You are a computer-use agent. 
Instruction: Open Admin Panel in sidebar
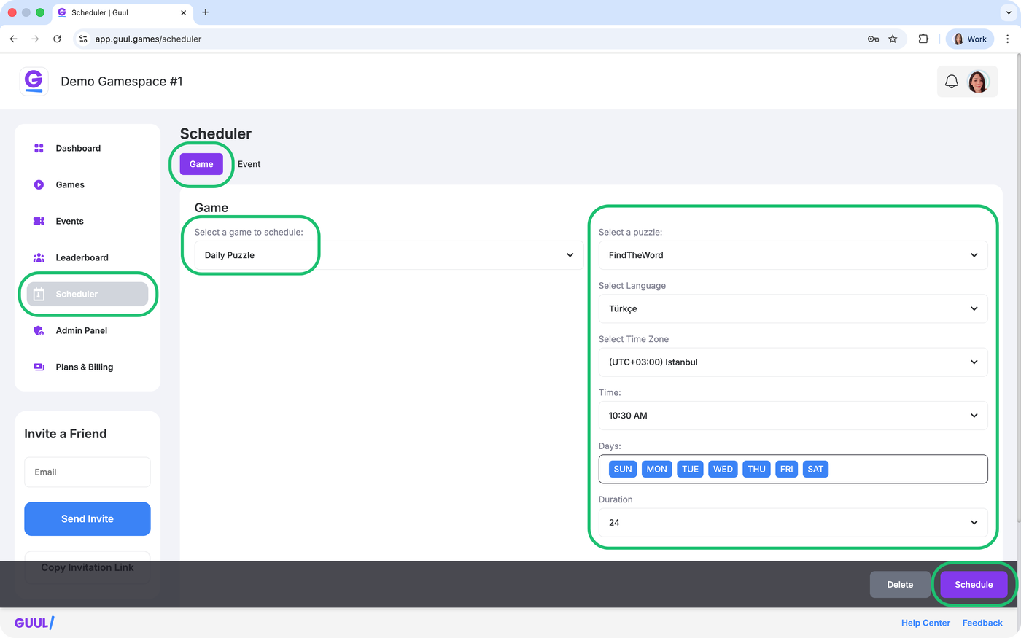(x=88, y=330)
